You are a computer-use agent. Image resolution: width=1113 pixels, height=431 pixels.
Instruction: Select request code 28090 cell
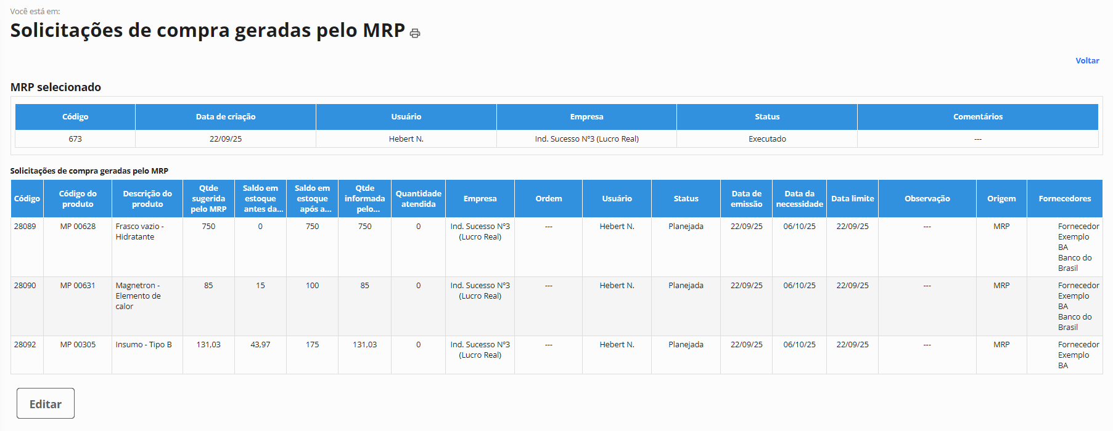(25, 286)
